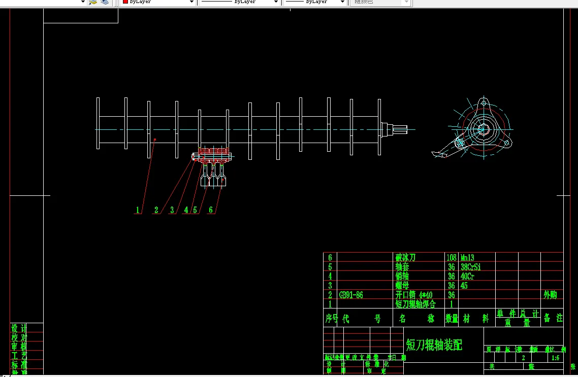This screenshot has width=578, height=377.
Task: Click the 工艺 label in left margin block
Action: tap(19, 356)
